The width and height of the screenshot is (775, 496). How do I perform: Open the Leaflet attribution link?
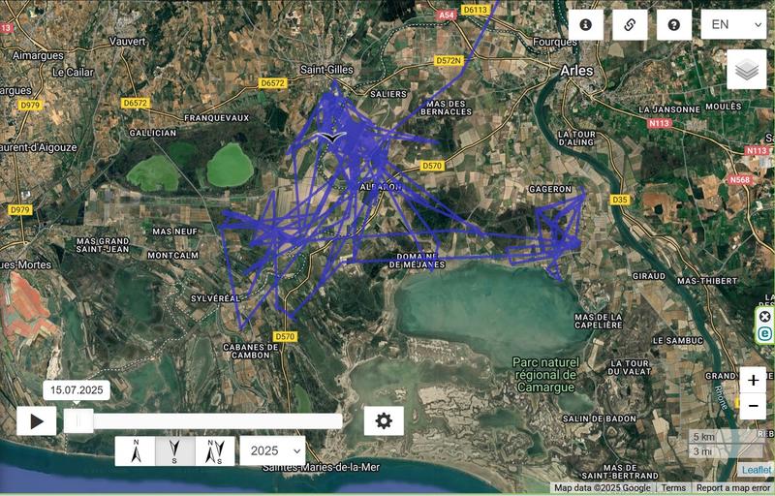click(x=757, y=470)
